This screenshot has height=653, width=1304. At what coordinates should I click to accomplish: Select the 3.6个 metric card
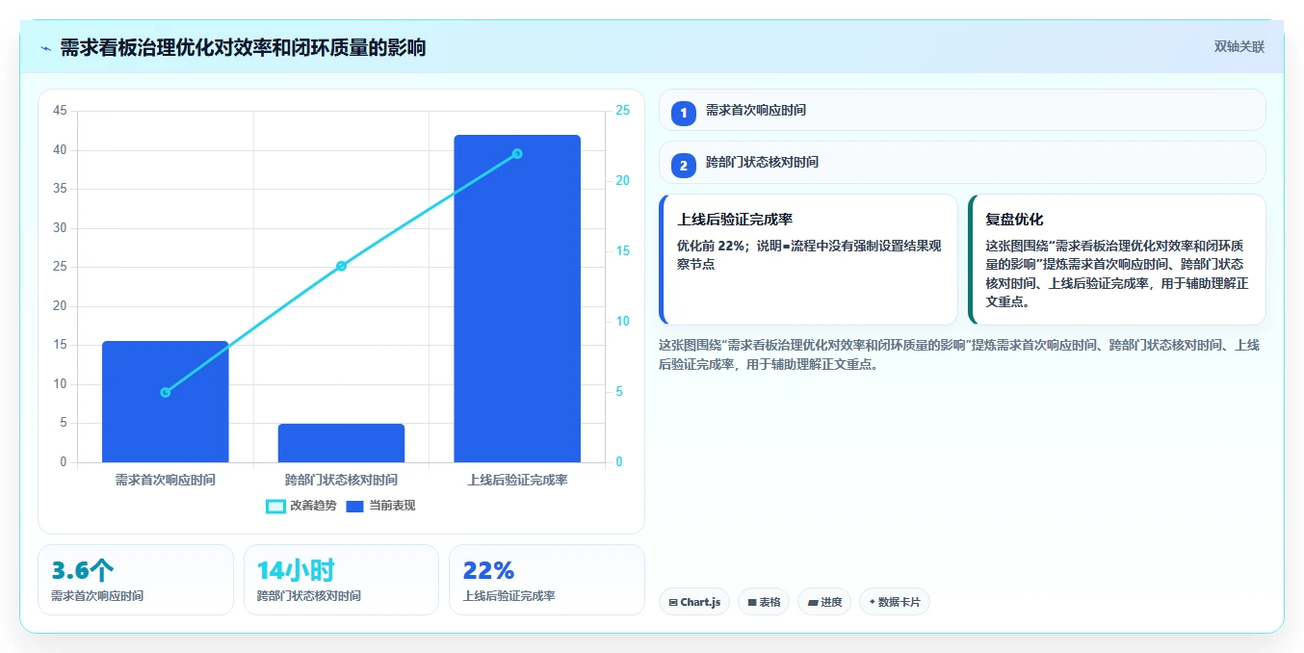[136, 580]
